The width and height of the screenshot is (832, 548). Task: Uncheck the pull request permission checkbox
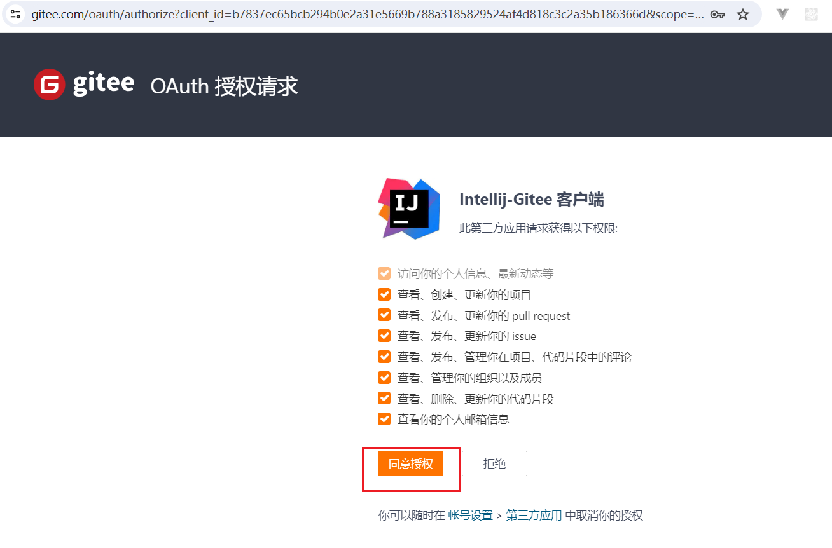click(x=384, y=315)
